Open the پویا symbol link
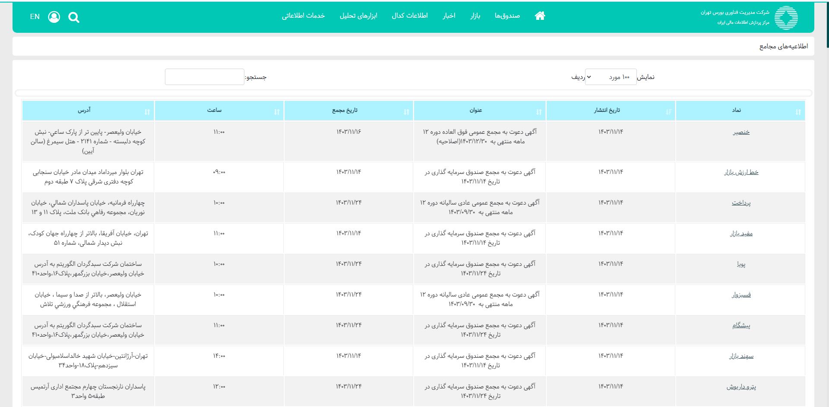 tap(741, 264)
